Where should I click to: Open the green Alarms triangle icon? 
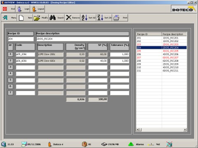131,144
